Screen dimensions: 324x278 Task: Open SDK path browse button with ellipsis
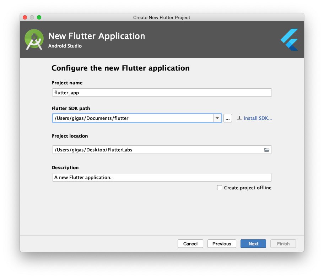pyautogui.click(x=227, y=118)
